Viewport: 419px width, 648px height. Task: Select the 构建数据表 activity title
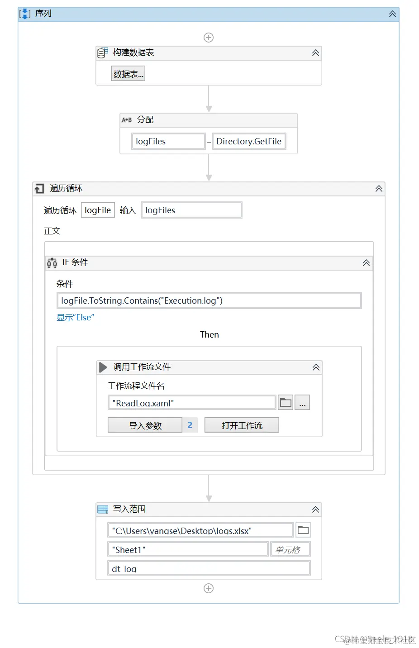point(133,52)
